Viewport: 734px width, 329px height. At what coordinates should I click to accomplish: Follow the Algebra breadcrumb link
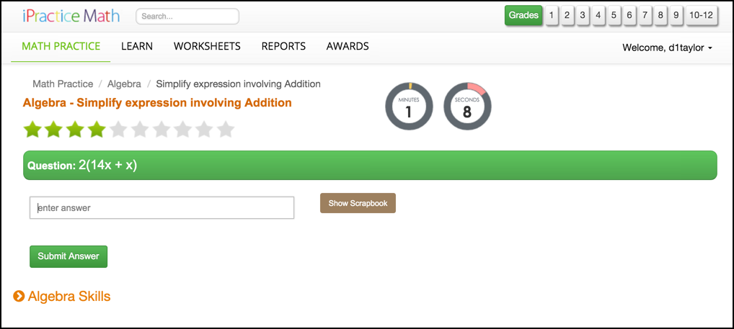tap(124, 84)
